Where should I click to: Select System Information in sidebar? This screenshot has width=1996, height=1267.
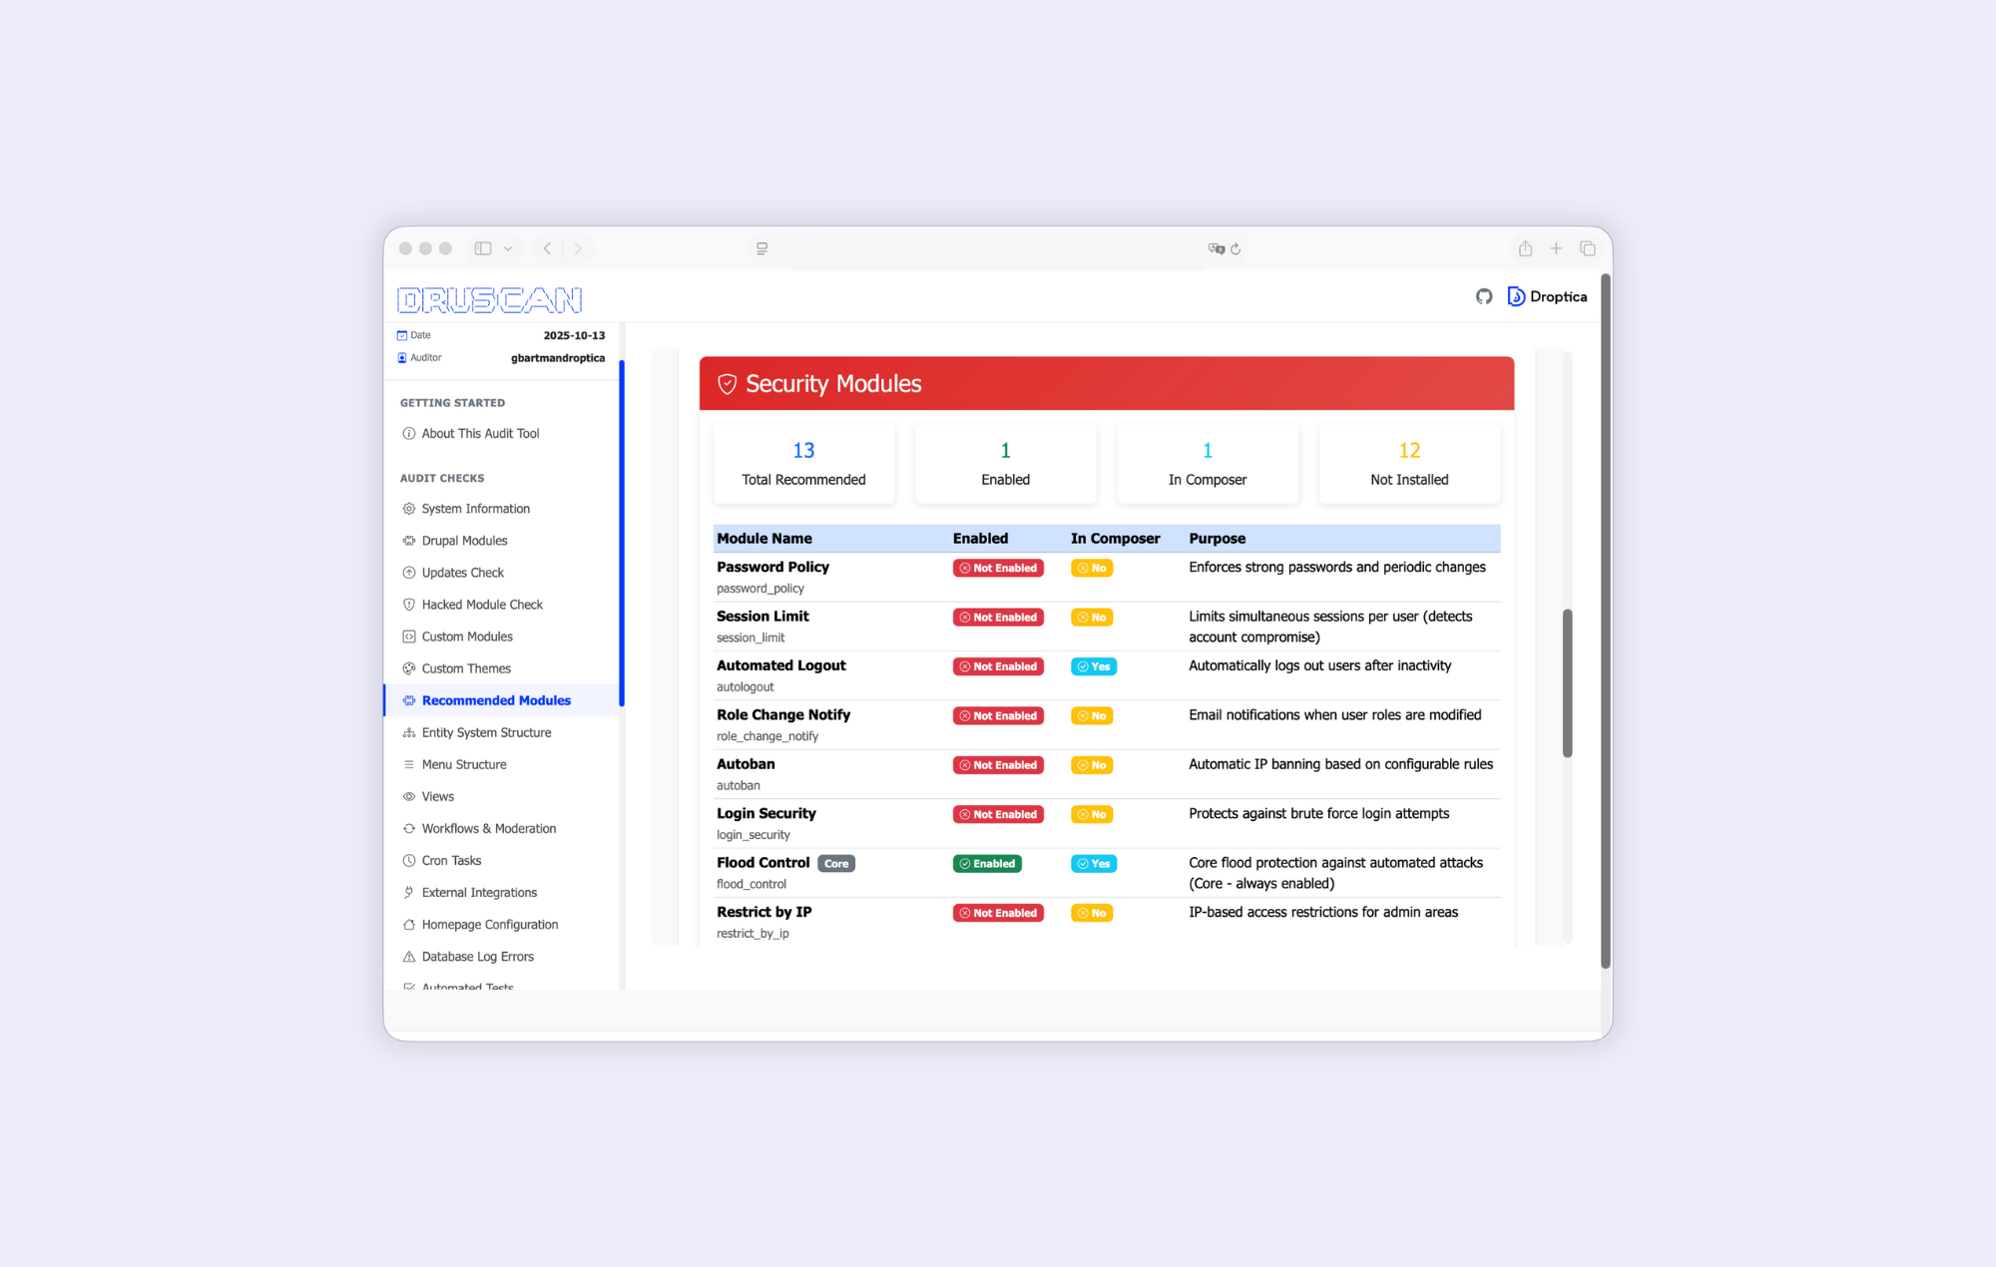pos(475,509)
